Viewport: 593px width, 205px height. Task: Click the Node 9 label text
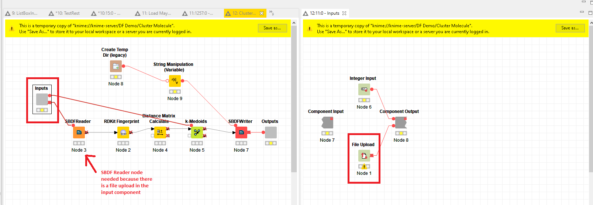[175, 99]
